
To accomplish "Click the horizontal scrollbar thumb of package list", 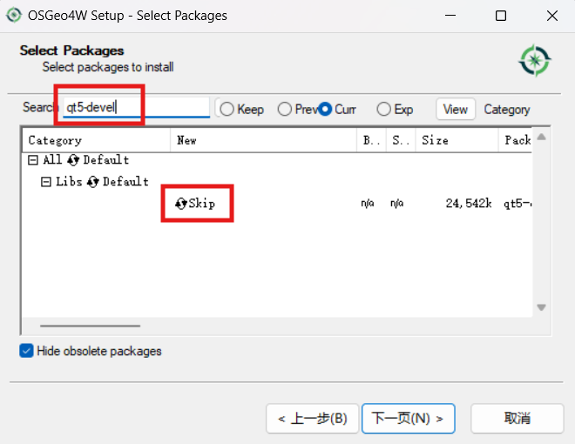I will (x=91, y=326).
